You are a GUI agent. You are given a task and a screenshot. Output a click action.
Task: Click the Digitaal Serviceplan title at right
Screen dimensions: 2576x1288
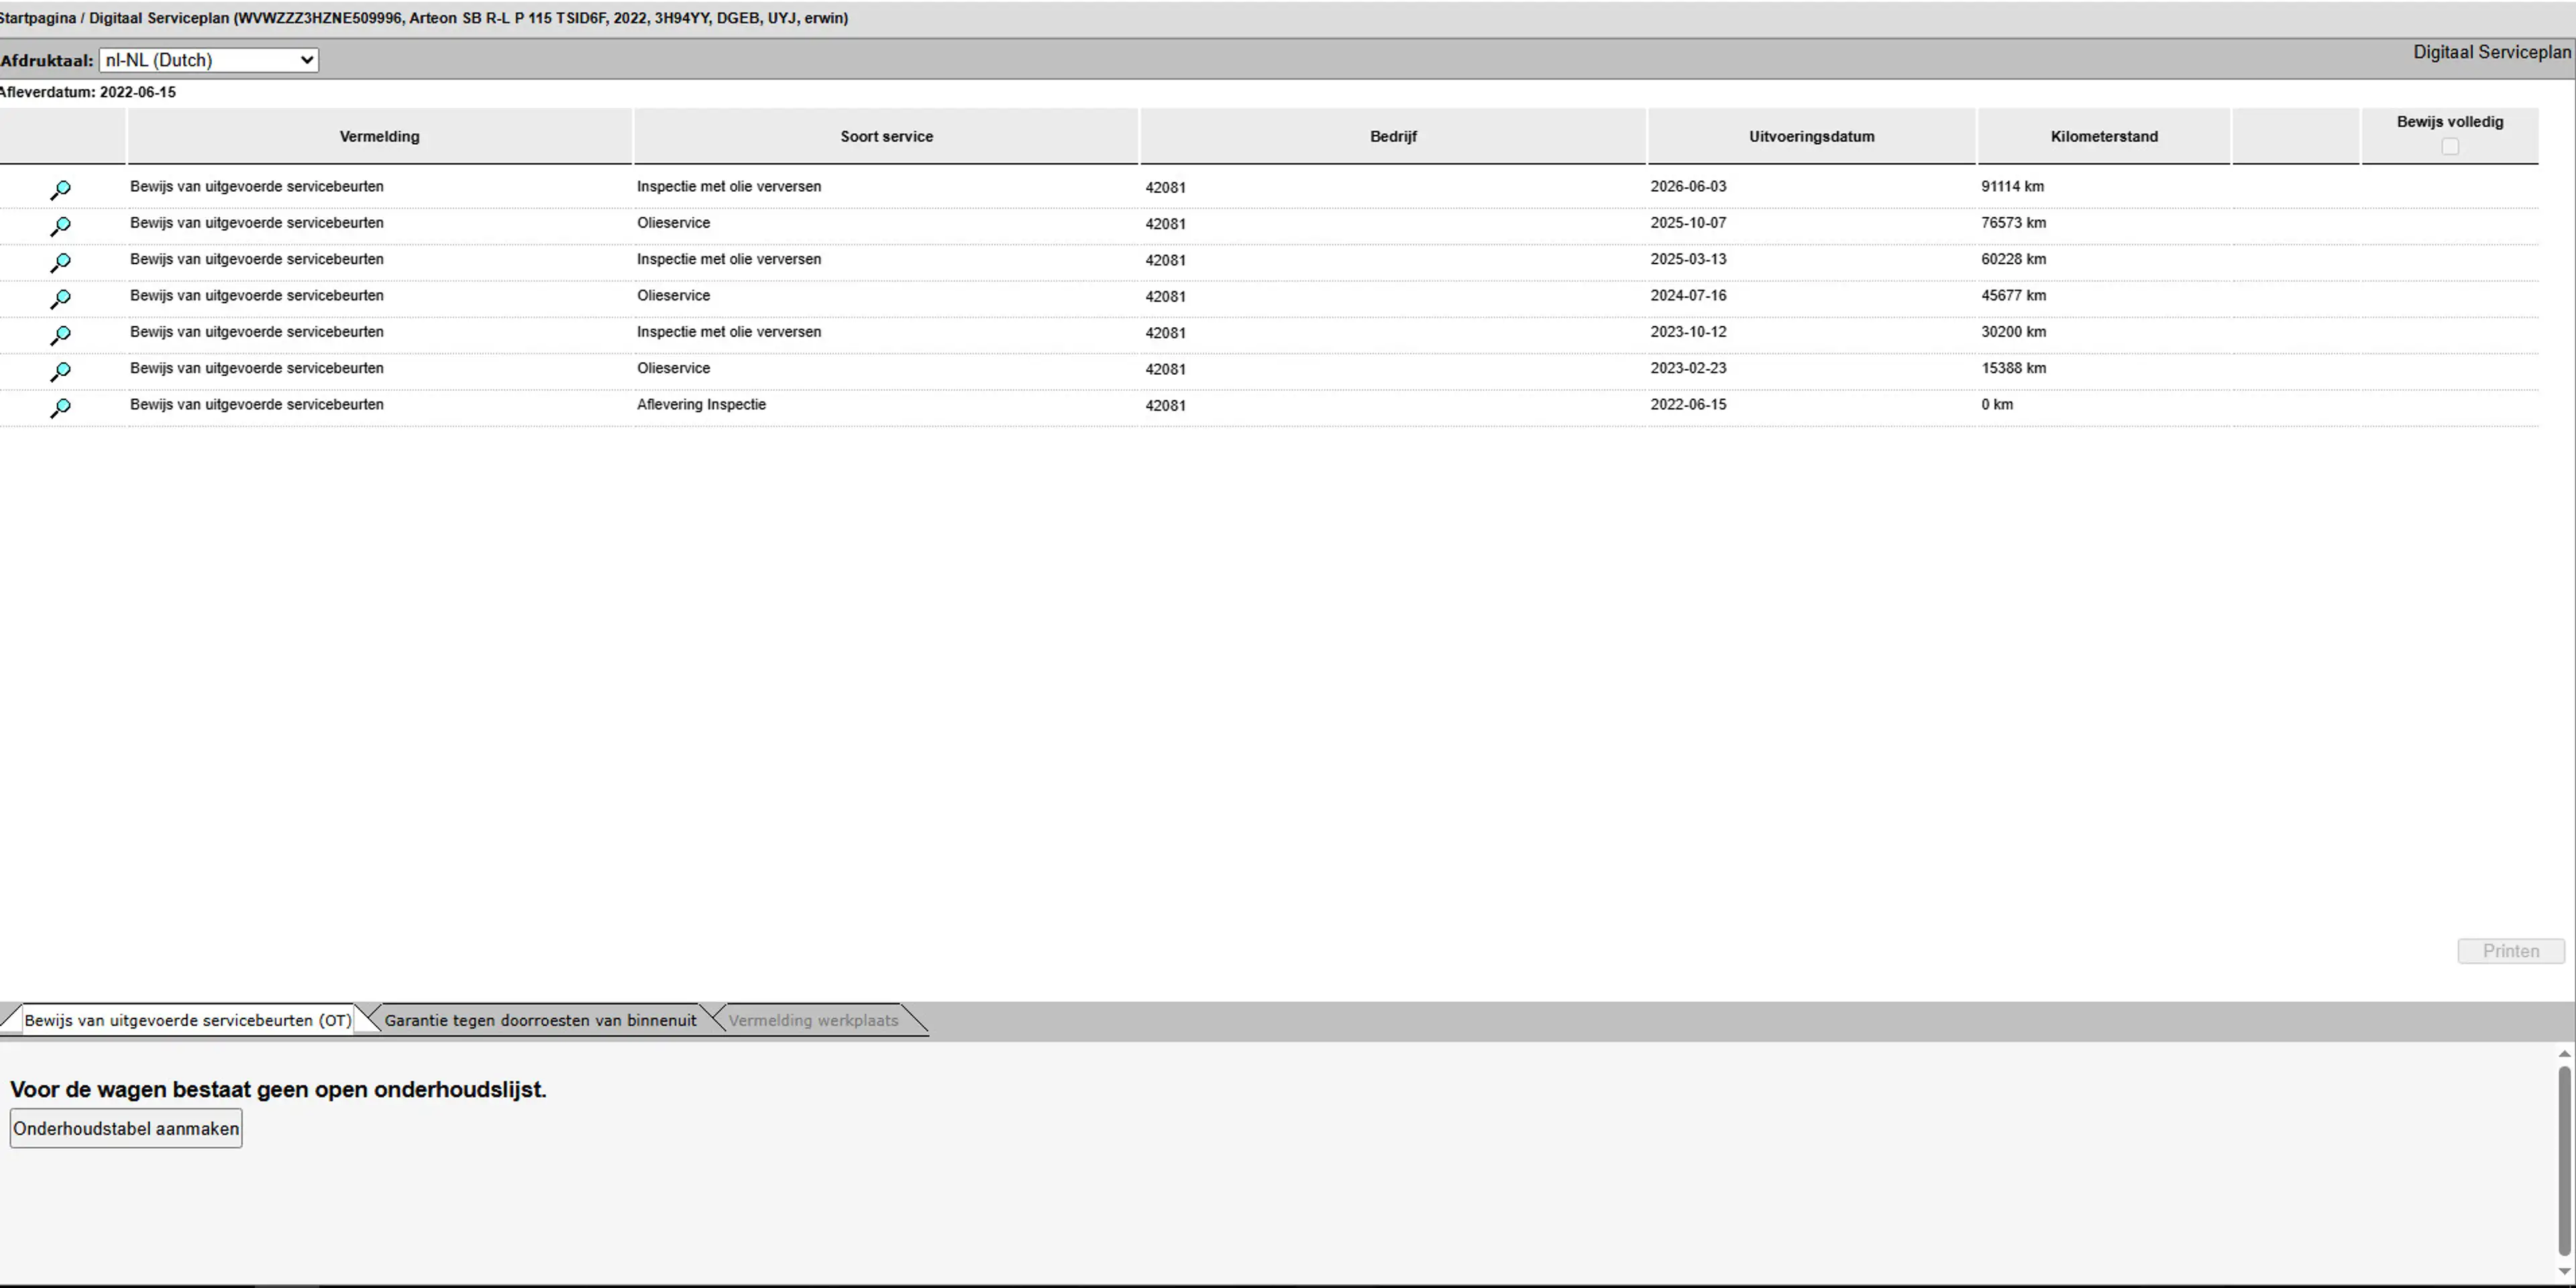(2491, 52)
